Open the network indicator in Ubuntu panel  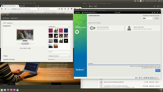tap(138, 1)
